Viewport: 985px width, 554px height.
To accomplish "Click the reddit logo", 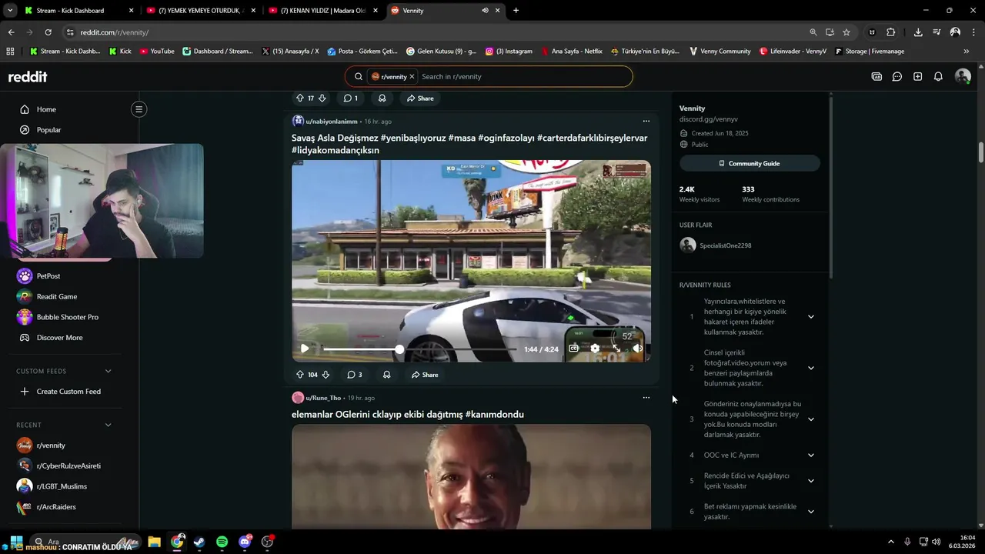I will (28, 77).
